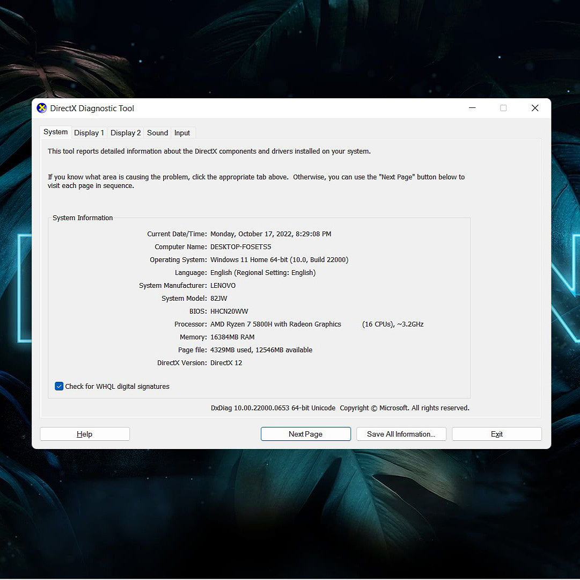580x580 pixels.
Task: Close the DirectX Diagnostic Tool window
Action: (x=535, y=108)
